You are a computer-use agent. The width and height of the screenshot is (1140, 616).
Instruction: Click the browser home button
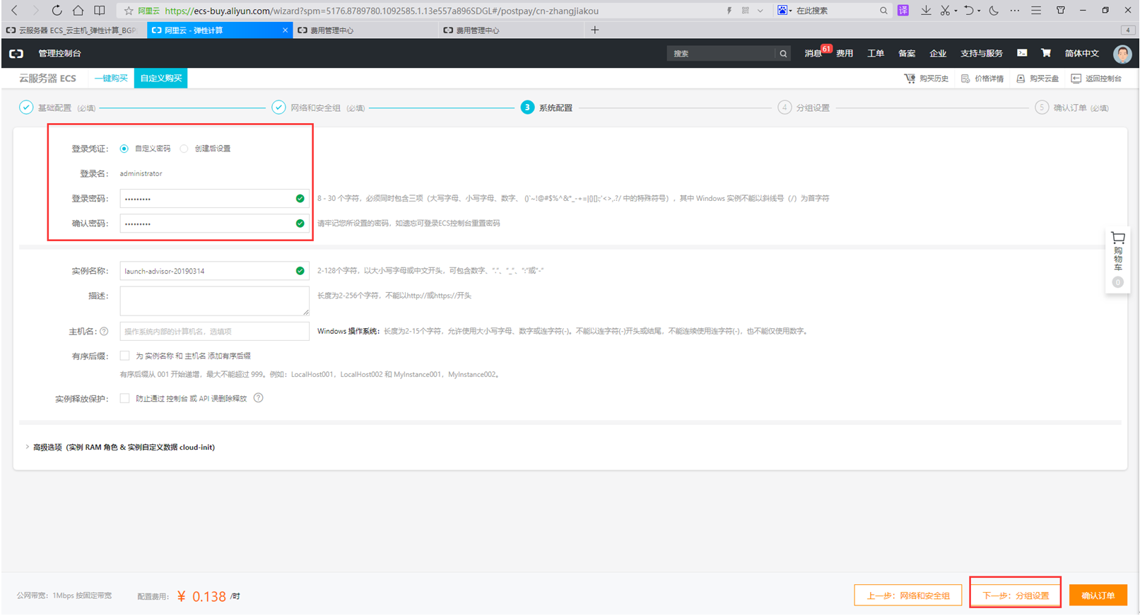pos(78,11)
